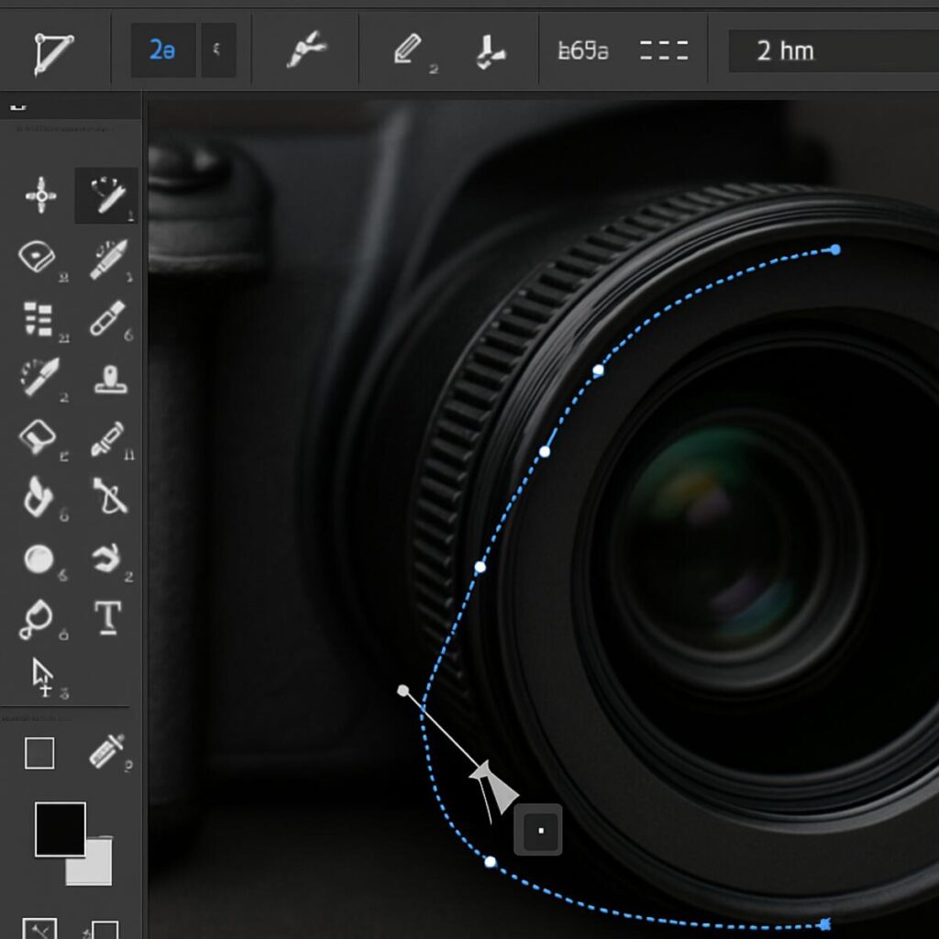Click the stamp-like icon in options bar

pyautogui.click(x=490, y=51)
